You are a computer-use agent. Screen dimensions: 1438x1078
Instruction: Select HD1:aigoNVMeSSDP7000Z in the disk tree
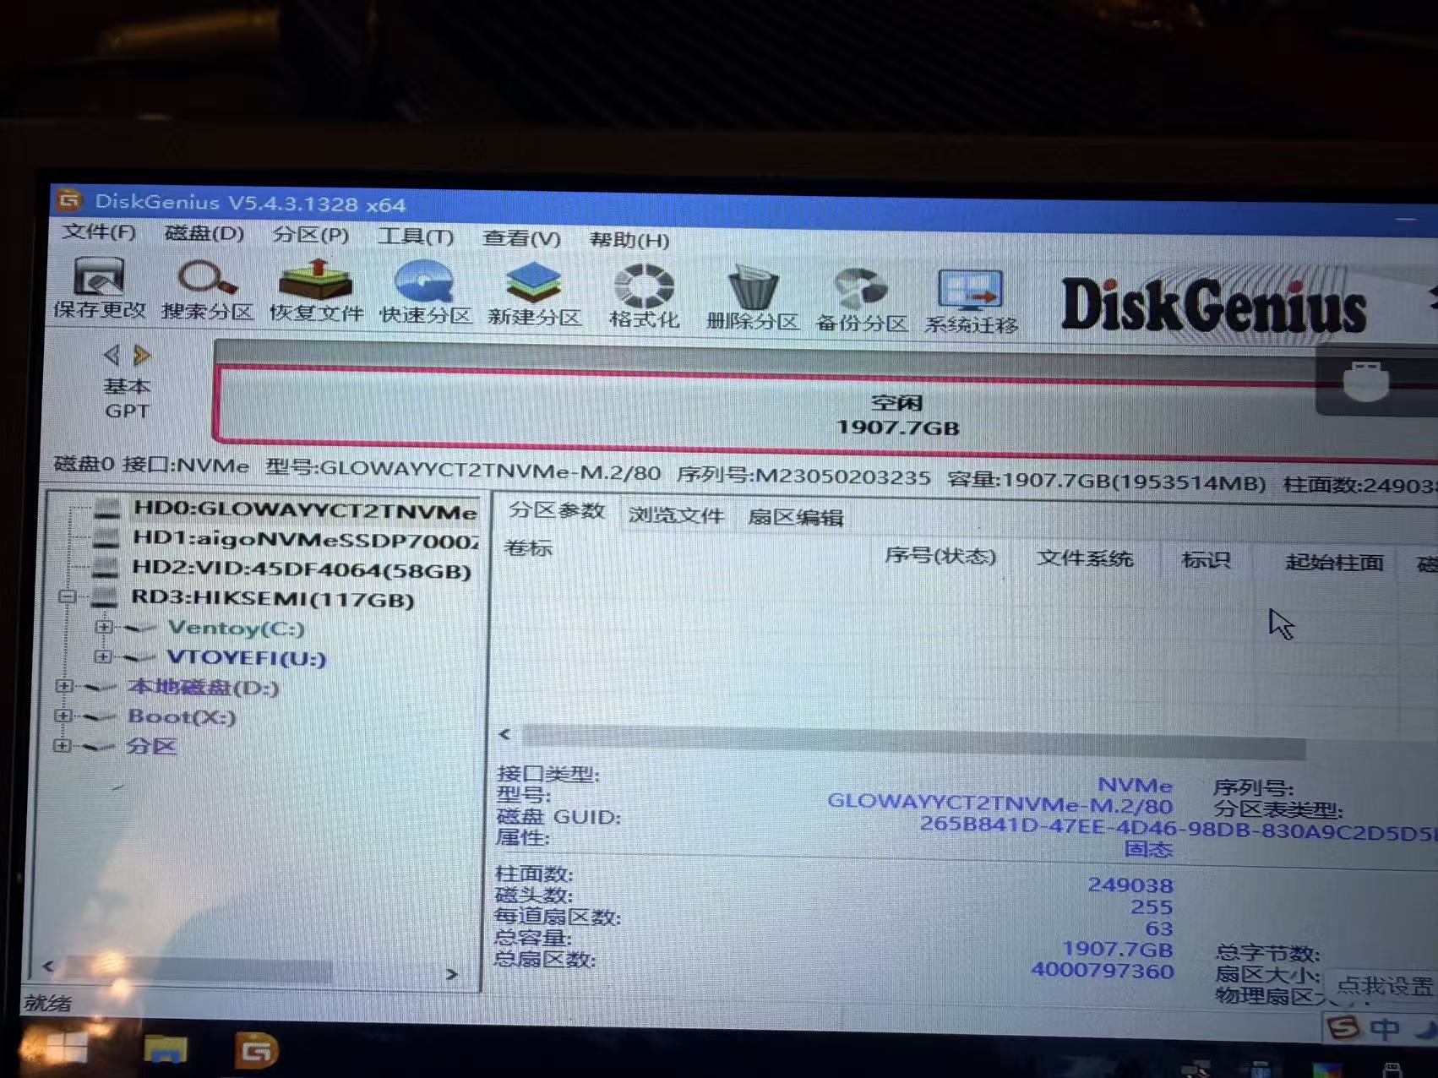point(306,539)
